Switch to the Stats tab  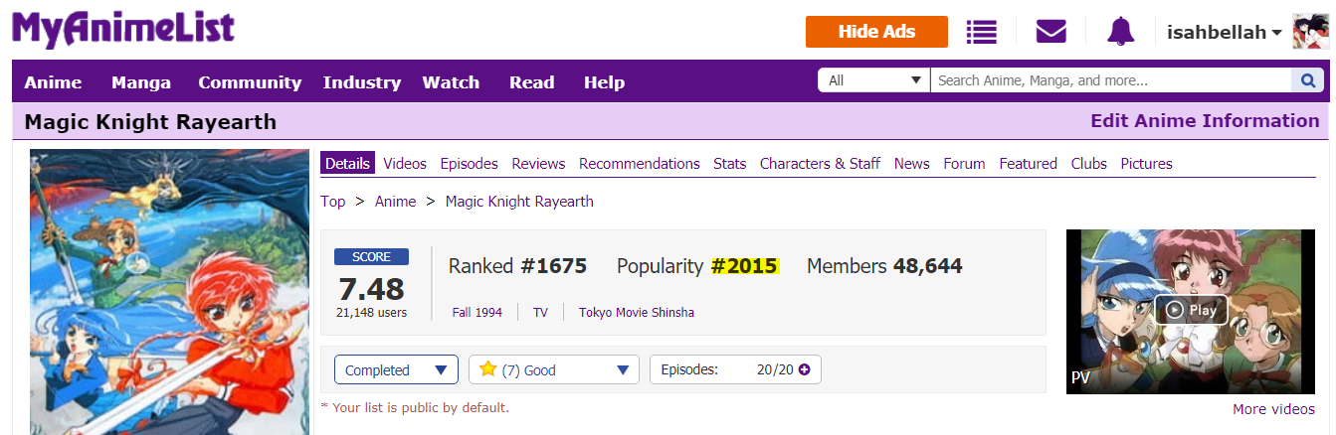(x=730, y=163)
